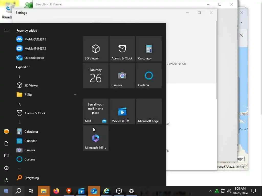Select the E letter header
The height and width of the screenshot is (196, 262).
[19, 169]
